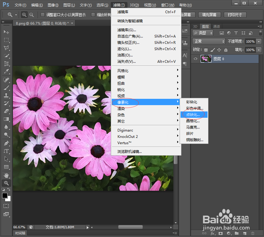Hide layer 图层 0 via eye icon
This screenshot has width=264, height=237.
(x=196, y=59)
